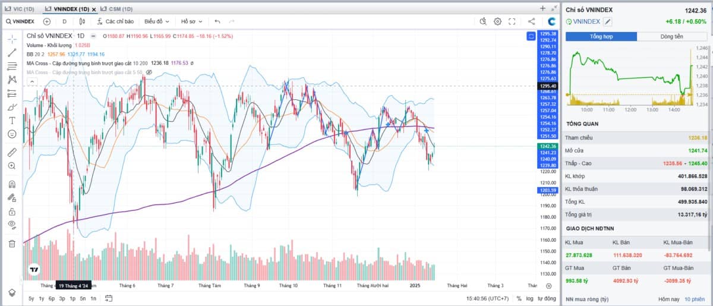
Task: Toggle stay-in-drawing-mode pencil lock
Action: (12, 198)
